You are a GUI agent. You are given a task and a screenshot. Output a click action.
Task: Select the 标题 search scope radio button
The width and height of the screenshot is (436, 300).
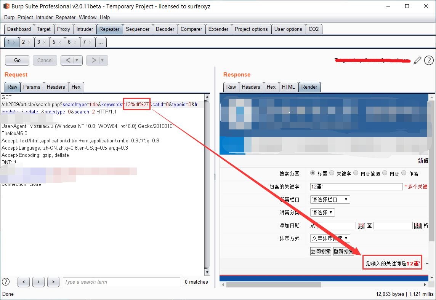tap(313, 173)
